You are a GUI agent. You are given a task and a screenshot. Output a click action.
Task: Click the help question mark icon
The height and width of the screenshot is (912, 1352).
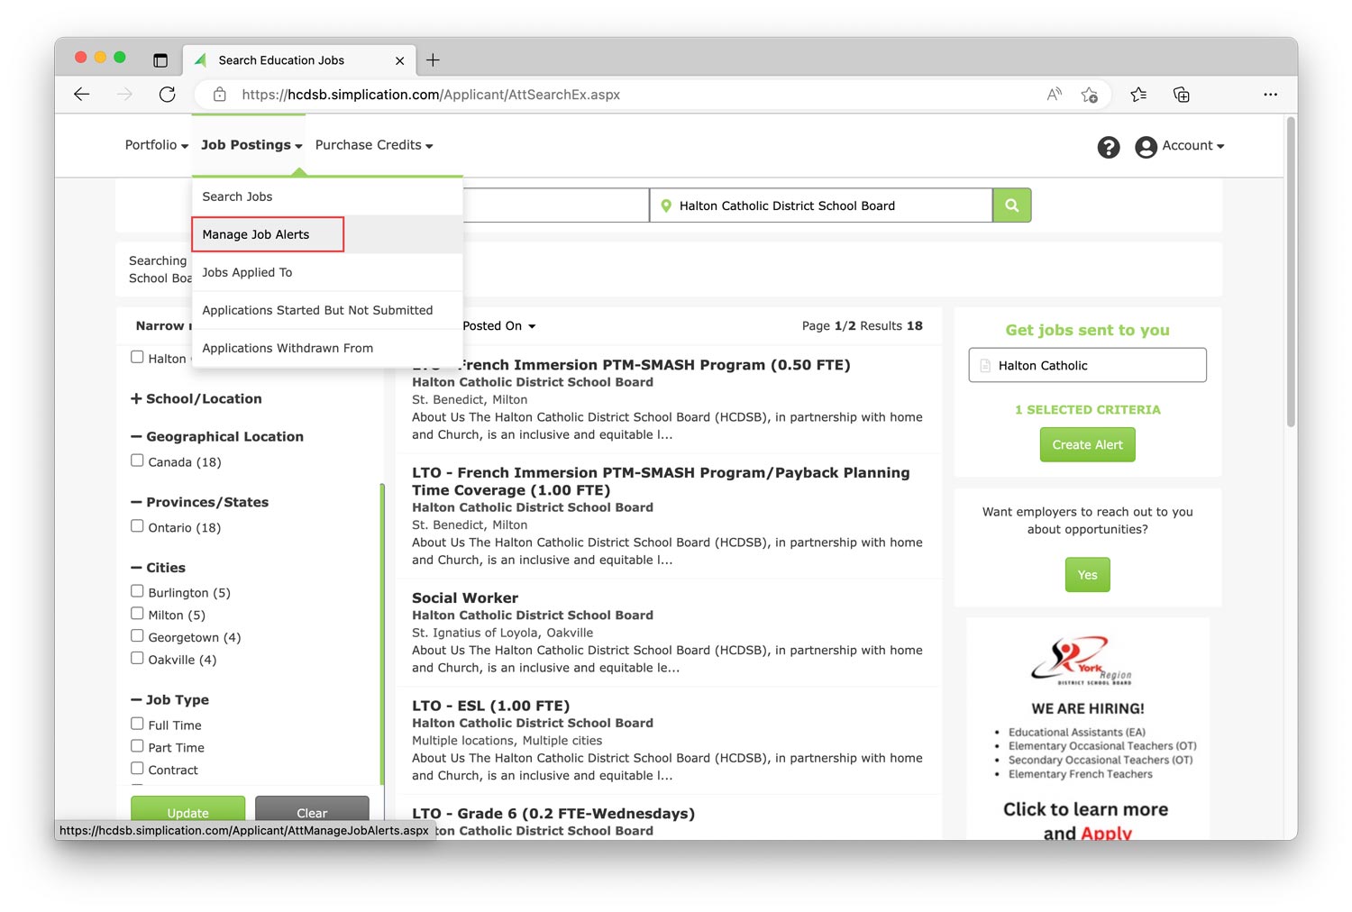point(1108,147)
